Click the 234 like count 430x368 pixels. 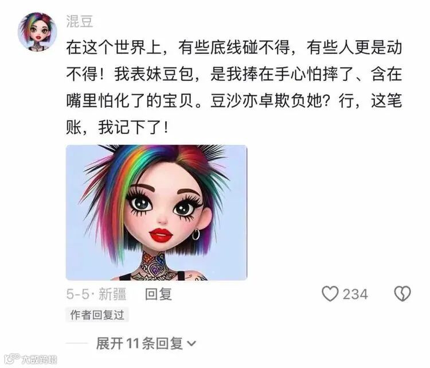[355, 294]
